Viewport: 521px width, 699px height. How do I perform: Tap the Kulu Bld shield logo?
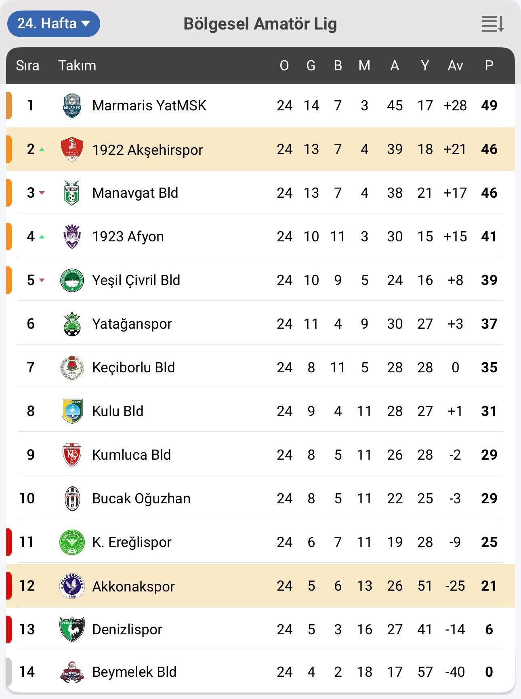pyautogui.click(x=72, y=411)
